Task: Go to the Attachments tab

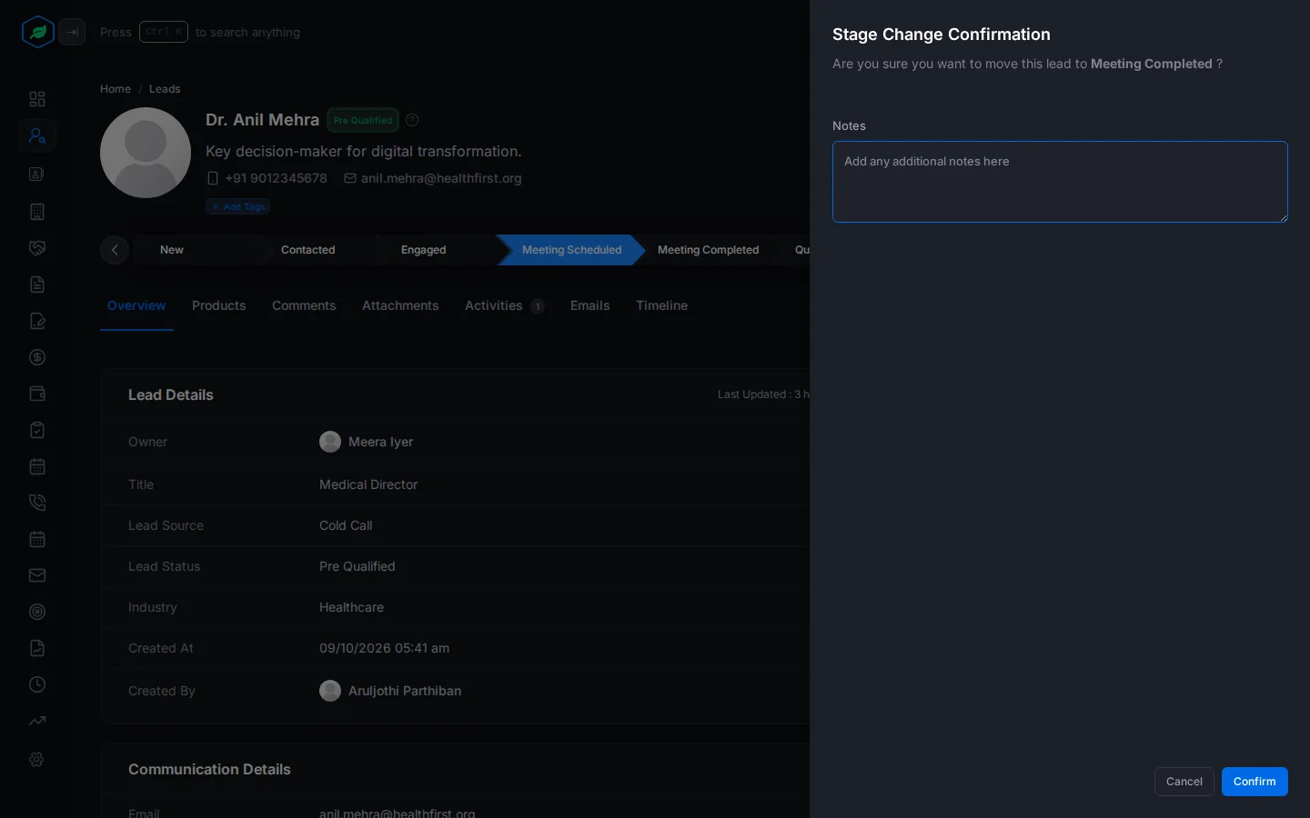Action: pos(400,305)
